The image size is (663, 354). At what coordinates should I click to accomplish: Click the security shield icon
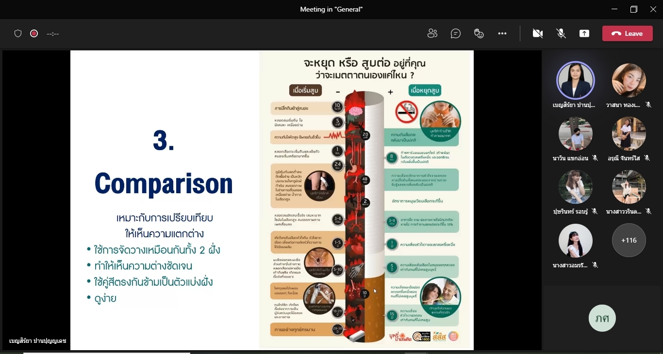18,33
